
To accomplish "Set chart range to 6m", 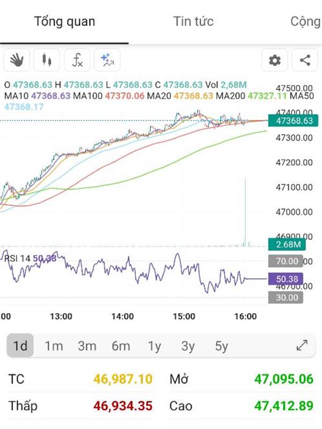I will point(121,346).
